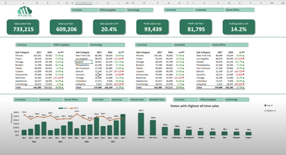Click the Pennsylvania bar in states chart
286x155 pixels.
[x=189, y=132]
